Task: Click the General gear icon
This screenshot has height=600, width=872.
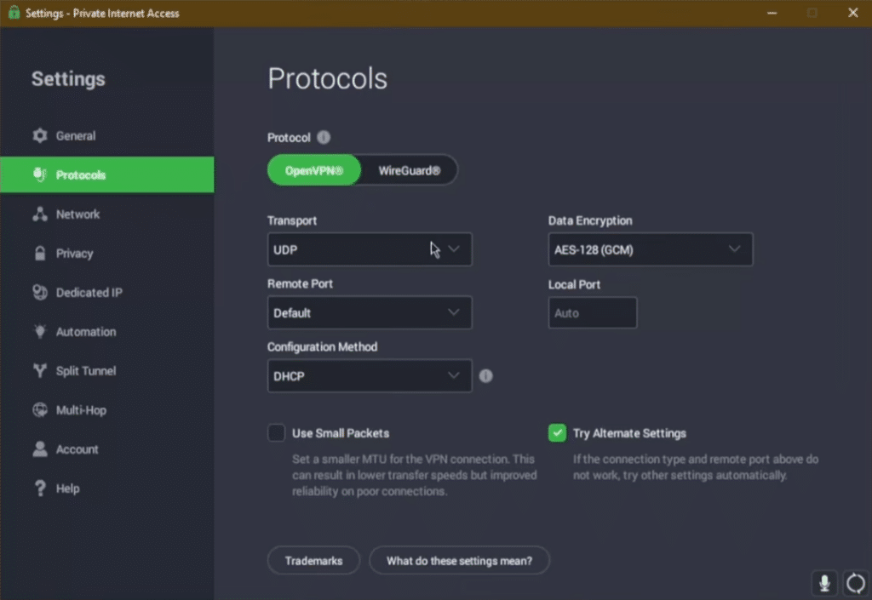Action: (40, 135)
